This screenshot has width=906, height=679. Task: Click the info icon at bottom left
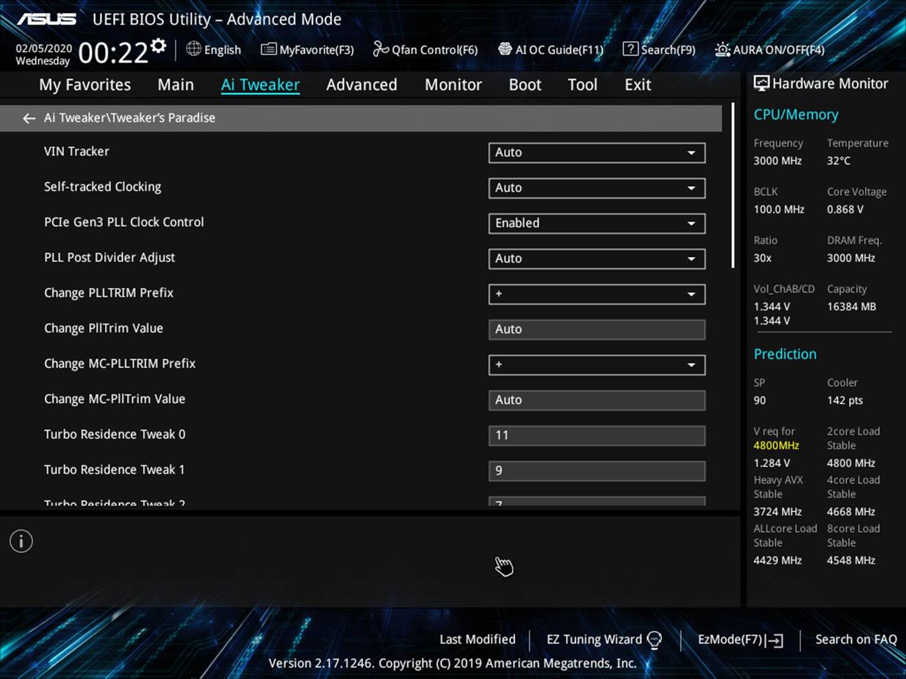[x=21, y=541]
